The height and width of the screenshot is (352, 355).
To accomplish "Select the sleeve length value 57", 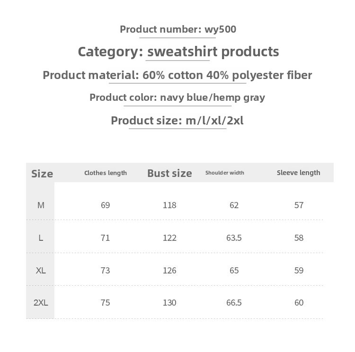I will (299, 205).
